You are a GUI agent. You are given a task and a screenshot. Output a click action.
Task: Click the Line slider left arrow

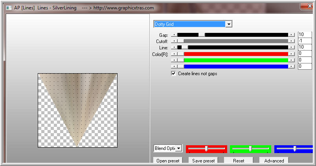(x=174, y=48)
